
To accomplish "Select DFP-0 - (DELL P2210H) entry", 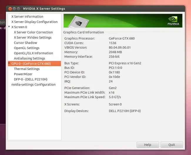I will 31,79.
